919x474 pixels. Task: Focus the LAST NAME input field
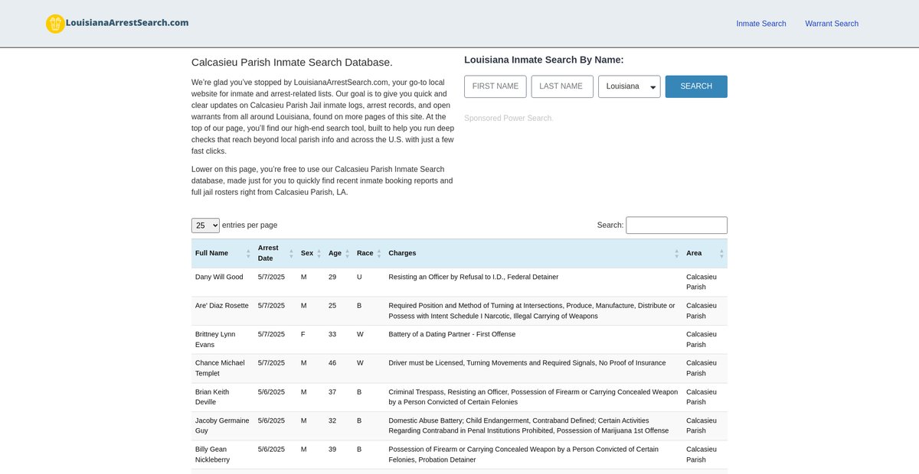561,86
